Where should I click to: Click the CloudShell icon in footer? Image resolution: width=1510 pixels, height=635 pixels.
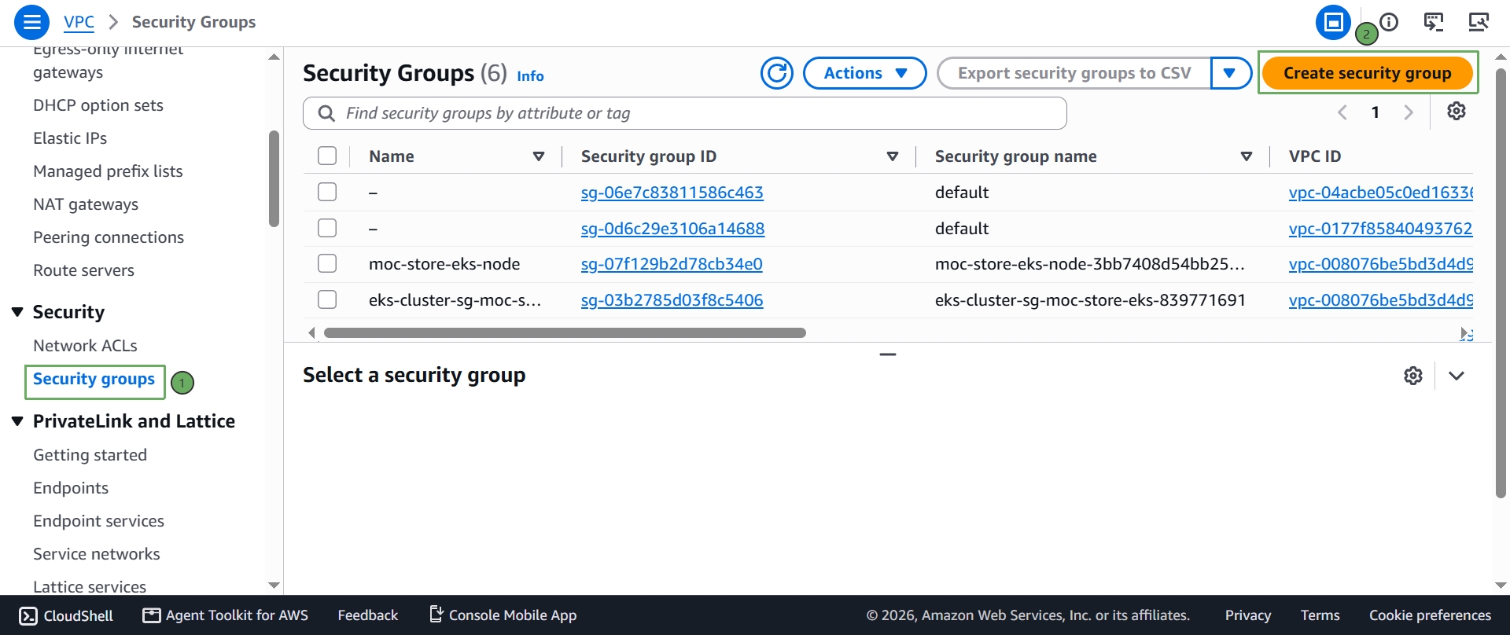click(28, 615)
